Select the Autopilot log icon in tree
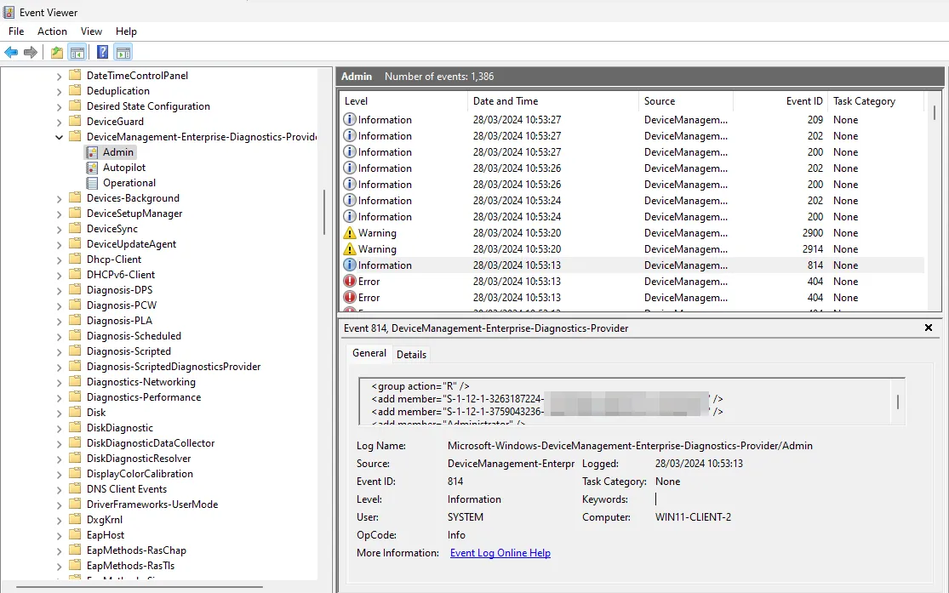 coord(92,168)
